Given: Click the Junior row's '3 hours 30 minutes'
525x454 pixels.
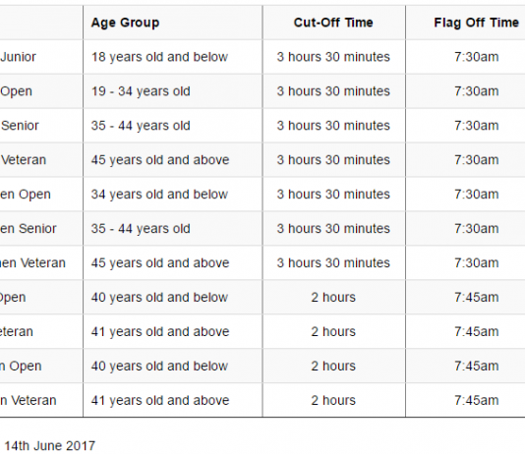Looking at the screenshot, I should pos(333,57).
